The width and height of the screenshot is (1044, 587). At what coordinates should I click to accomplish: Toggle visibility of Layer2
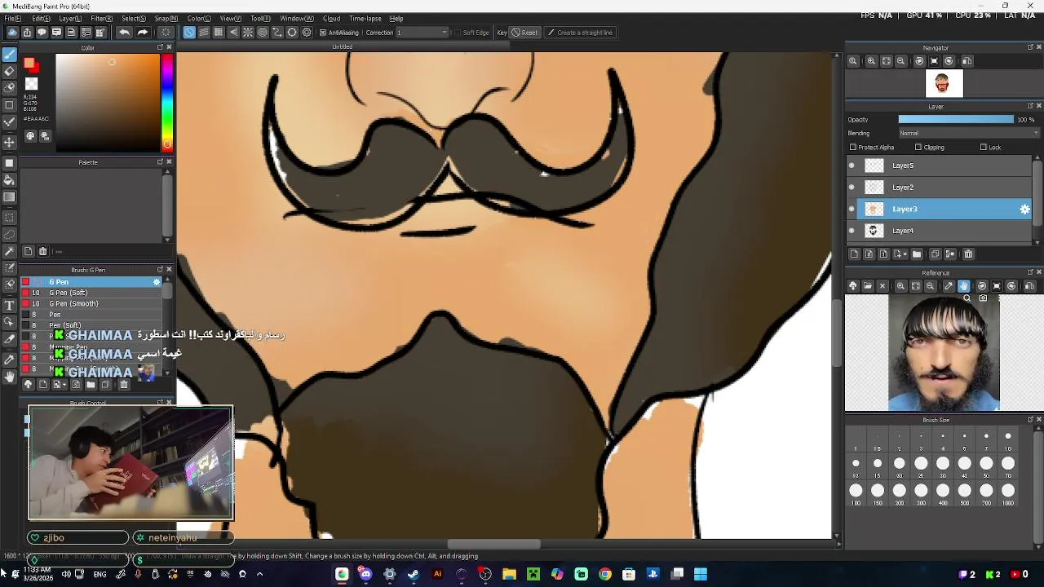tap(852, 188)
